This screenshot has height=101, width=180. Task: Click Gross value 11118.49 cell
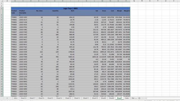pos(102,57)
